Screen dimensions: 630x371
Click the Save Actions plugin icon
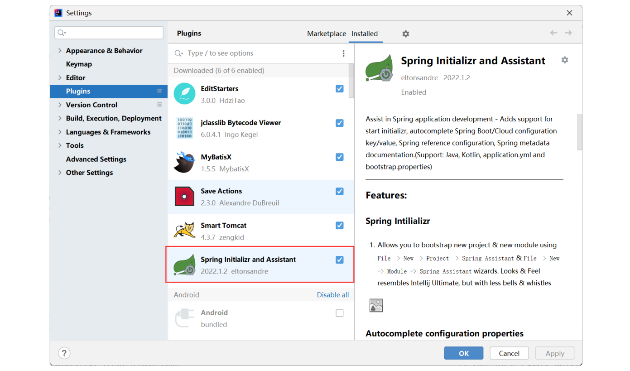coord(184,196)
